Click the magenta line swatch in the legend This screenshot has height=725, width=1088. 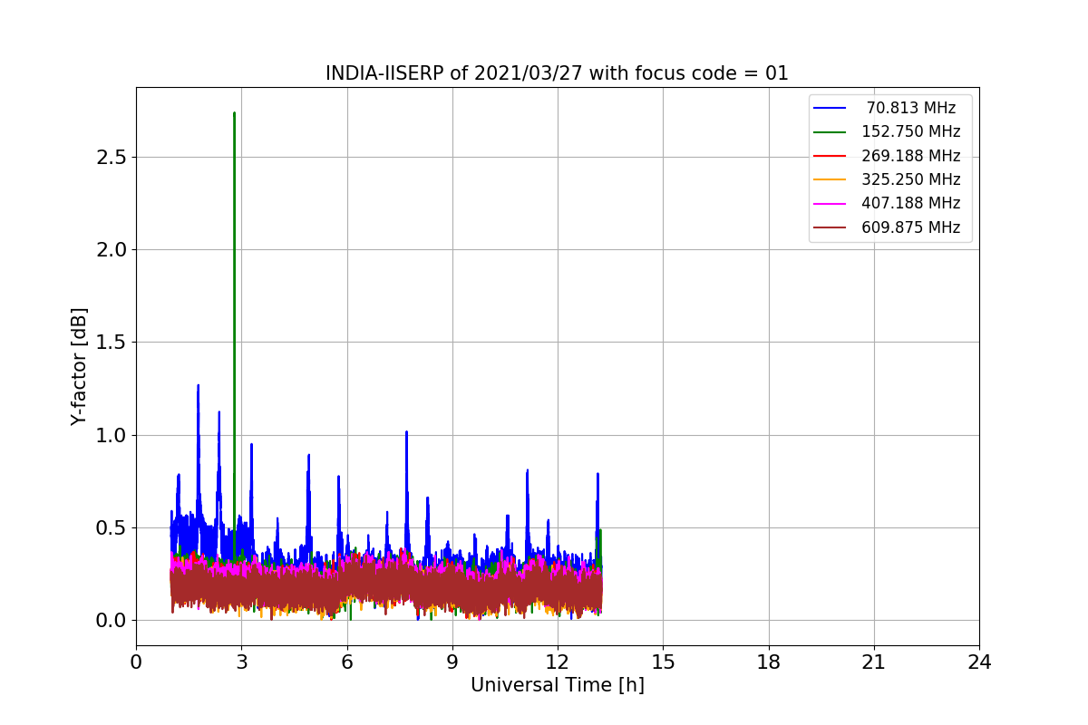click(x=831, y=204)
